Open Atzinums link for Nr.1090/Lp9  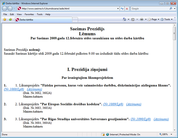pyautogui.click(x=161, y=119)
